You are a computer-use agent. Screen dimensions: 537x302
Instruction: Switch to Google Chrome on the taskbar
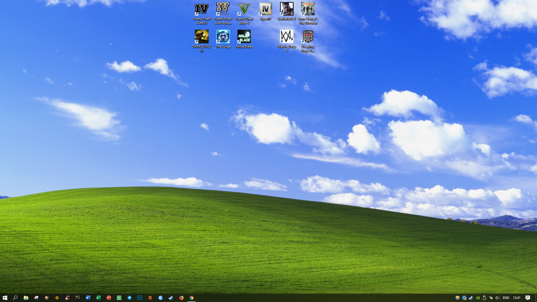(x=192, y=298)
